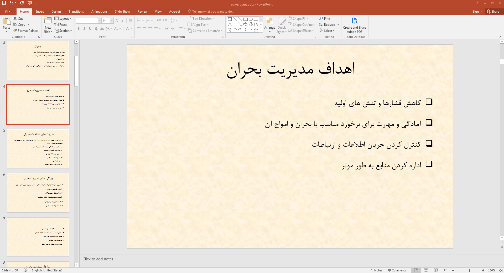Start Slide Show from status bar
This screenshot has height=273, width=504.
pos(446,270)
